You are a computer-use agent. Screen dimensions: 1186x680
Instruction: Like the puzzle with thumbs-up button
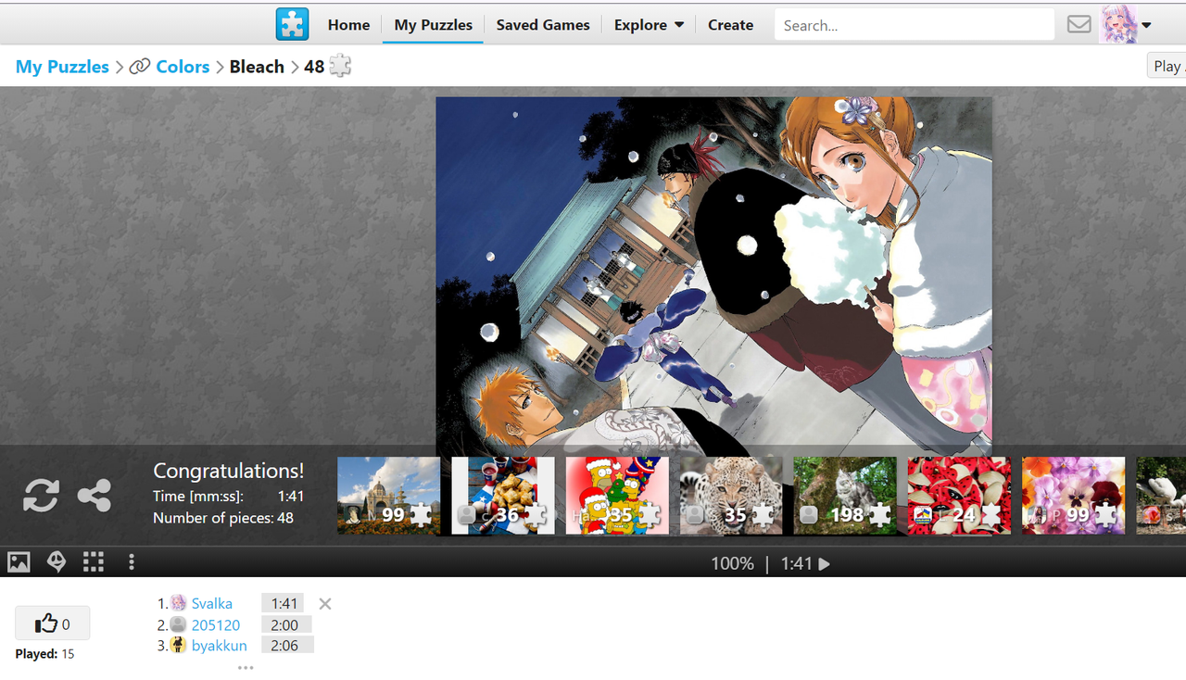pos(53,623)
